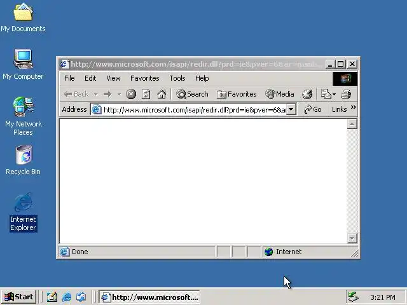Click Show Desktop quick launch icon
Screen dimensions: 407x305
pos(52,297)
